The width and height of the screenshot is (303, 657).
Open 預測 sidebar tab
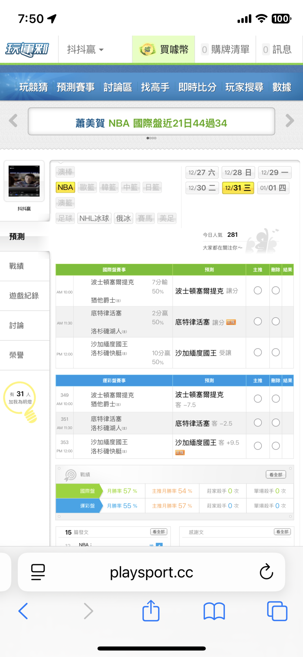tap(25, 237)
